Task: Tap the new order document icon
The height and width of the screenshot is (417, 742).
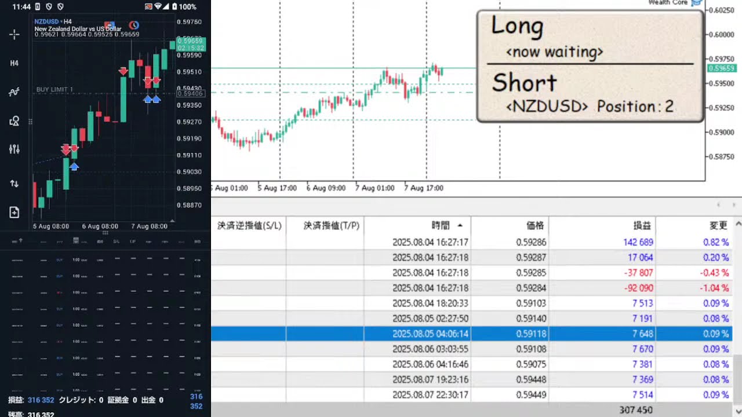Action: (14, 213)
